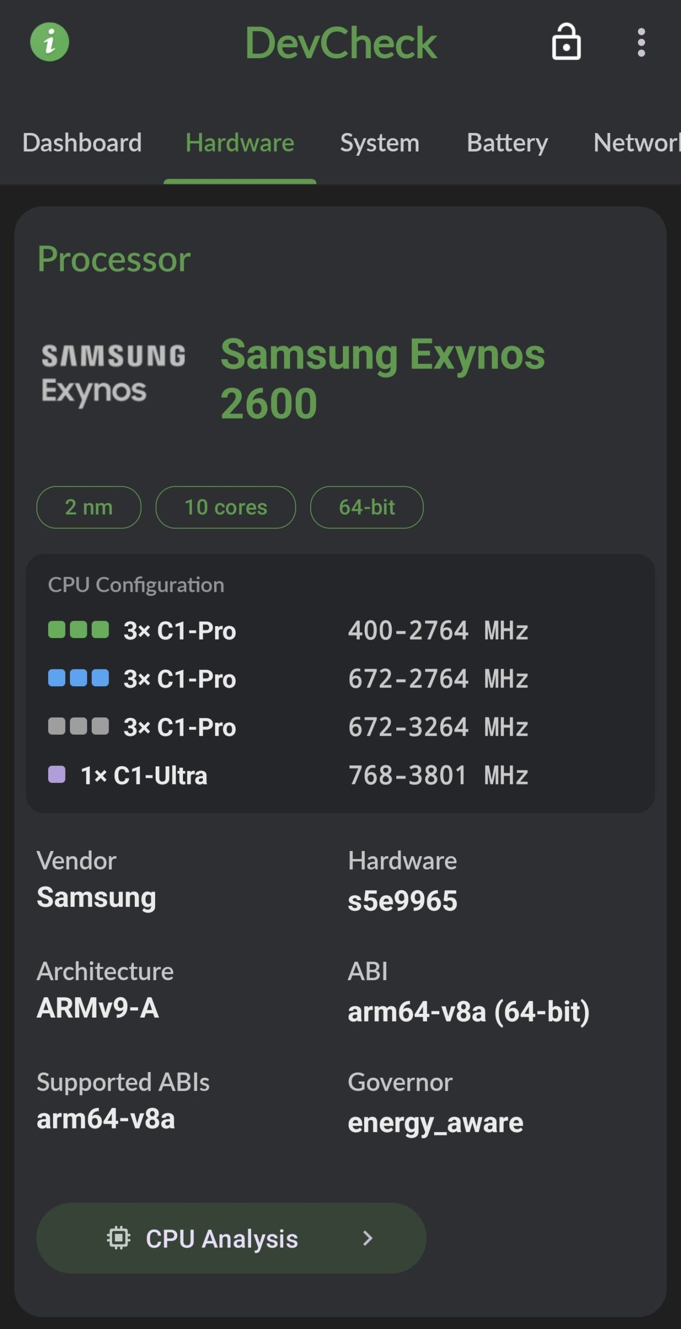Tap the 2 nm chip badge

pos(89,507)
